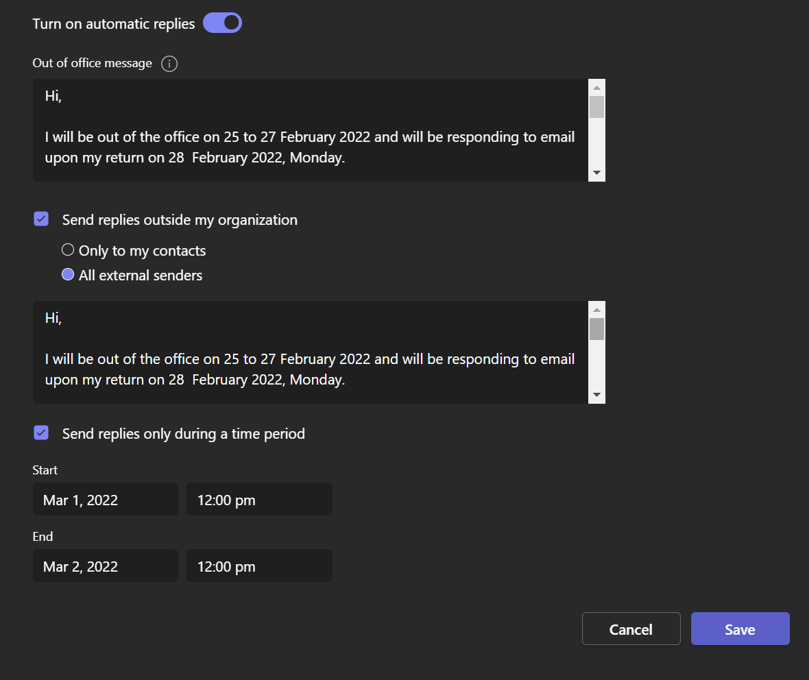This screenshot has width=809, height=680.
Task: Uncheck Send replies outside my organization
Action: pyautogui.click(x=41, y=219)
